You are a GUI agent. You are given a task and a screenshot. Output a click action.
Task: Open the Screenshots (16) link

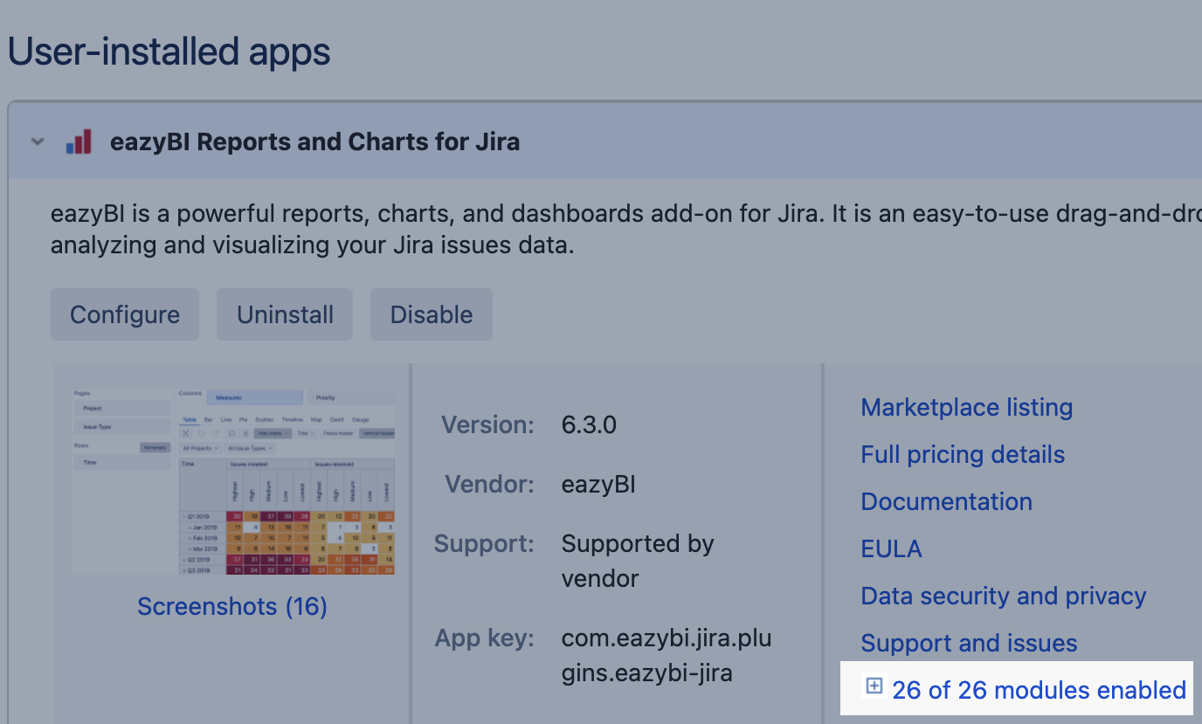click(x=232, y=606)
